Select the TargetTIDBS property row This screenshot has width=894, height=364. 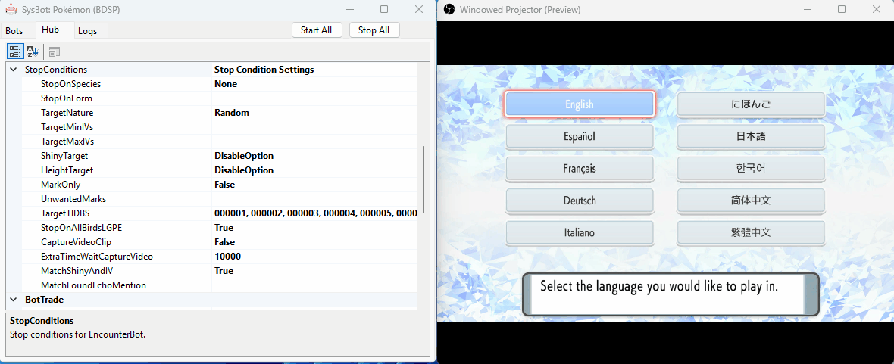pos(220,213)
